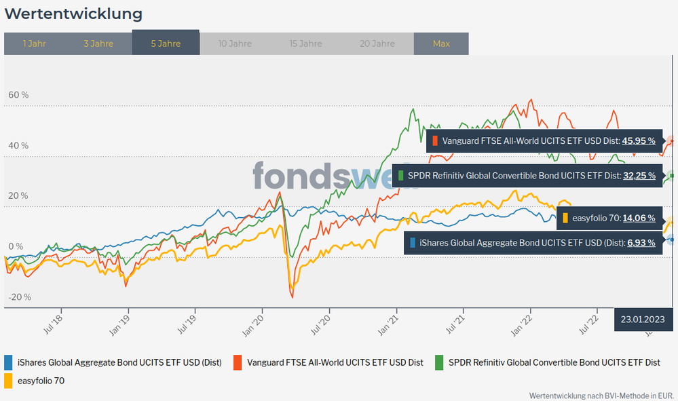Choose the 15 Jahre range tab
678x401 pixels.
click(x=305, y=43)
